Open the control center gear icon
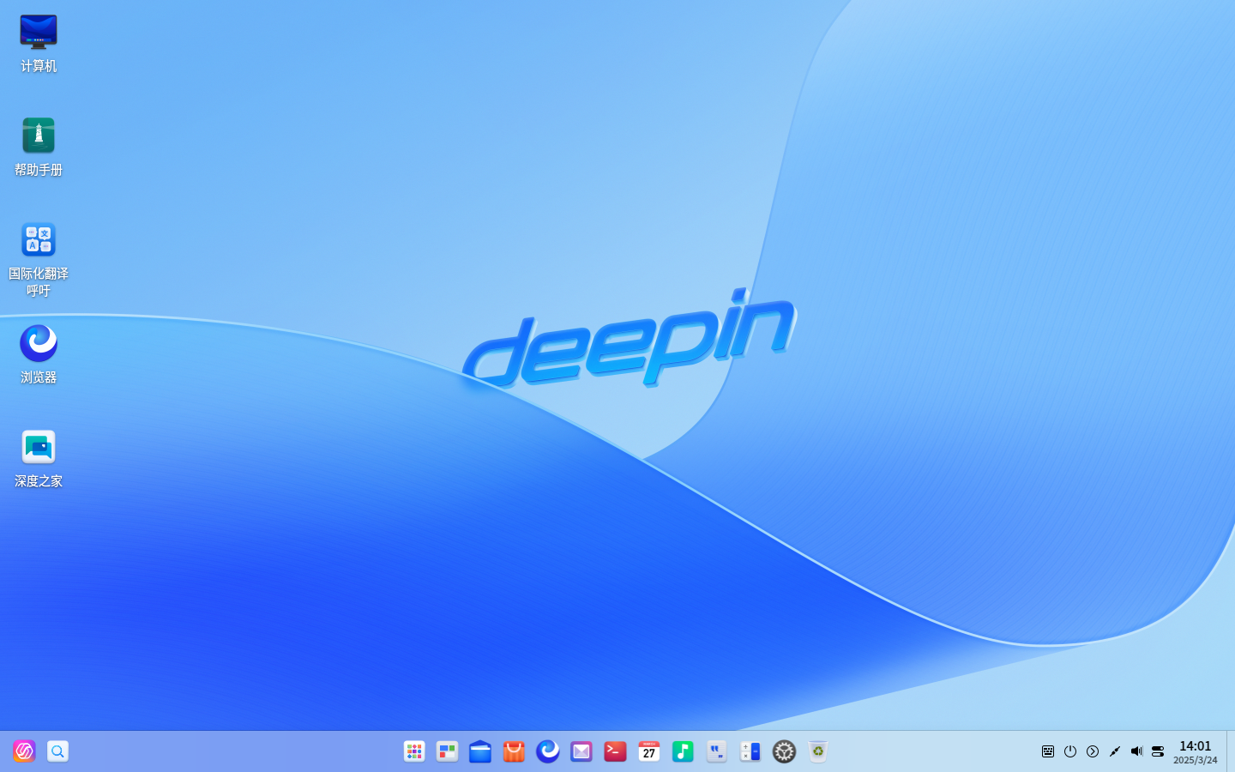Viewport: 1235px width, 772px height. click(x=784, y=751)
